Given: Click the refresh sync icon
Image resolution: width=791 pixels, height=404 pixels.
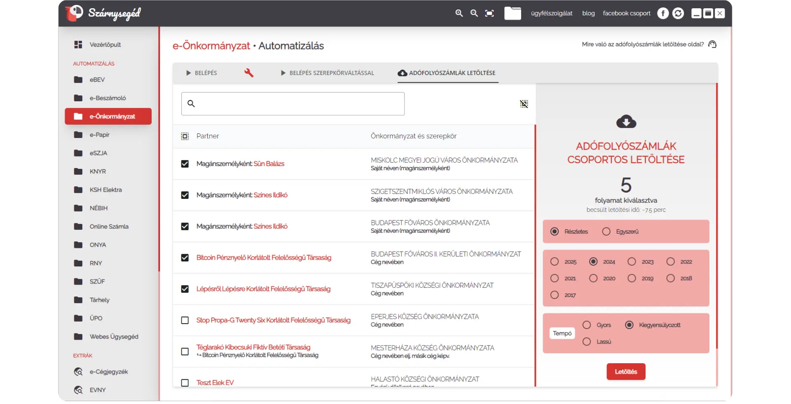Looking at the screenshot, I should (678, 13).
